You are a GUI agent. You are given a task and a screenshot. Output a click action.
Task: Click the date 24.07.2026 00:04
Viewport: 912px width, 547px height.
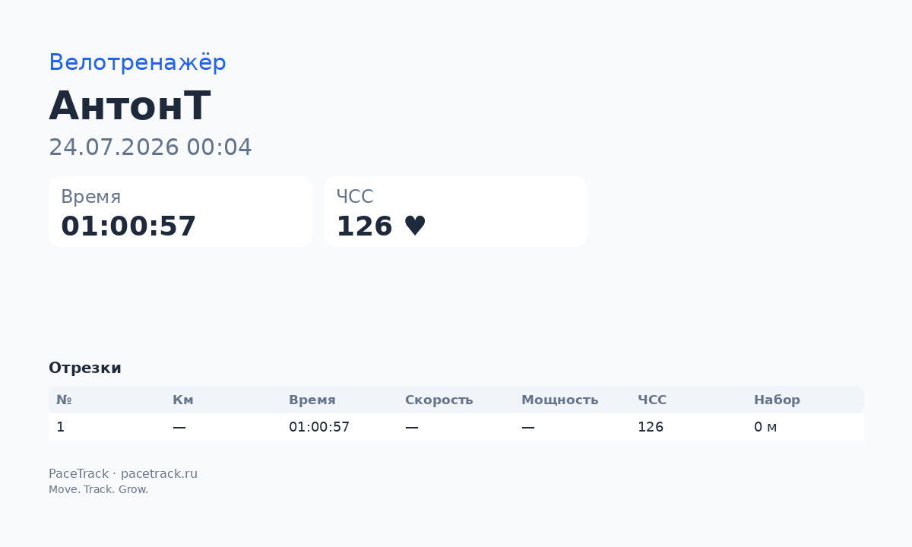pyautogui.click(x=150, y=147)
